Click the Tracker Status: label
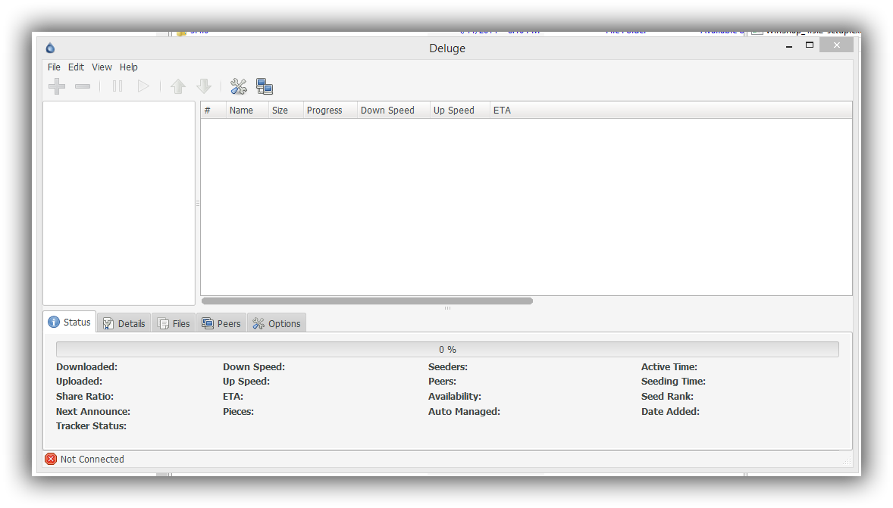The width and height of the screenshot is (893, 508). point(91,426)
